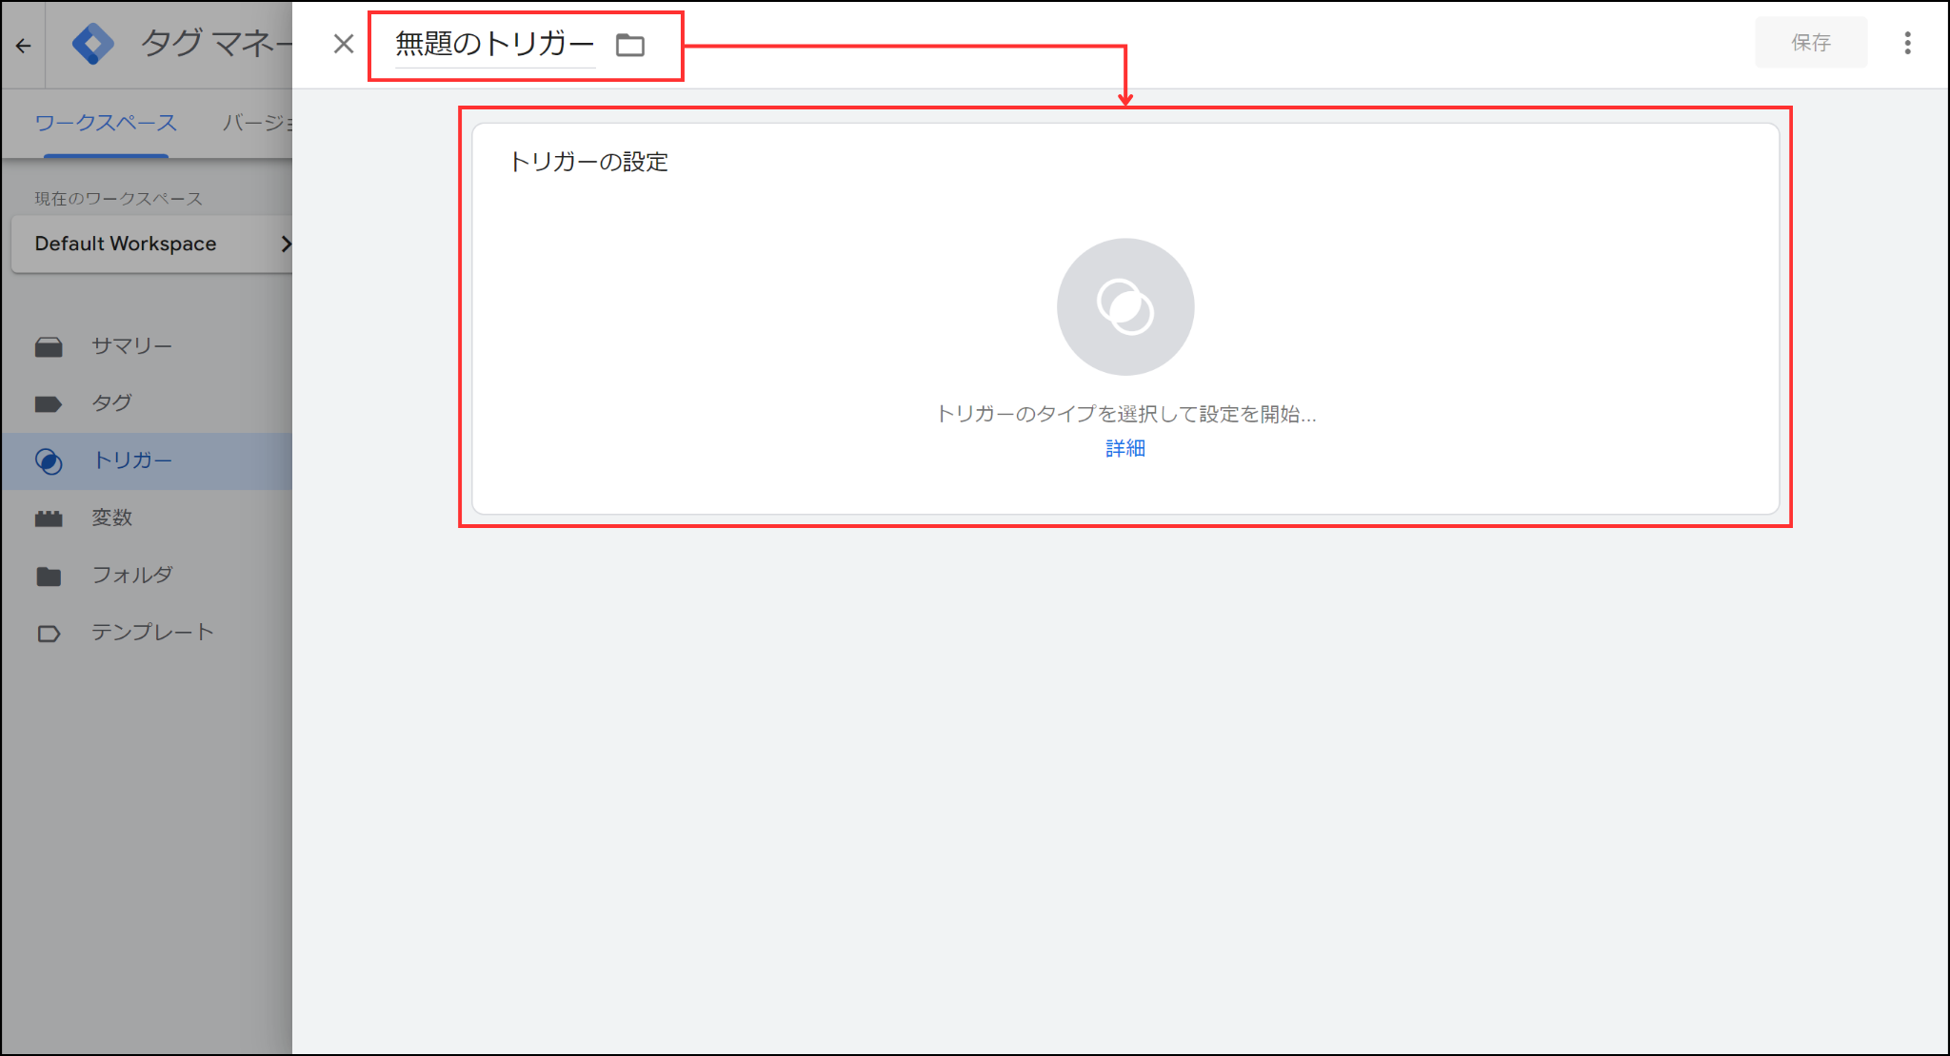Click the 保存 save button
The image size is (1950, 1056).
(1811, 43)
